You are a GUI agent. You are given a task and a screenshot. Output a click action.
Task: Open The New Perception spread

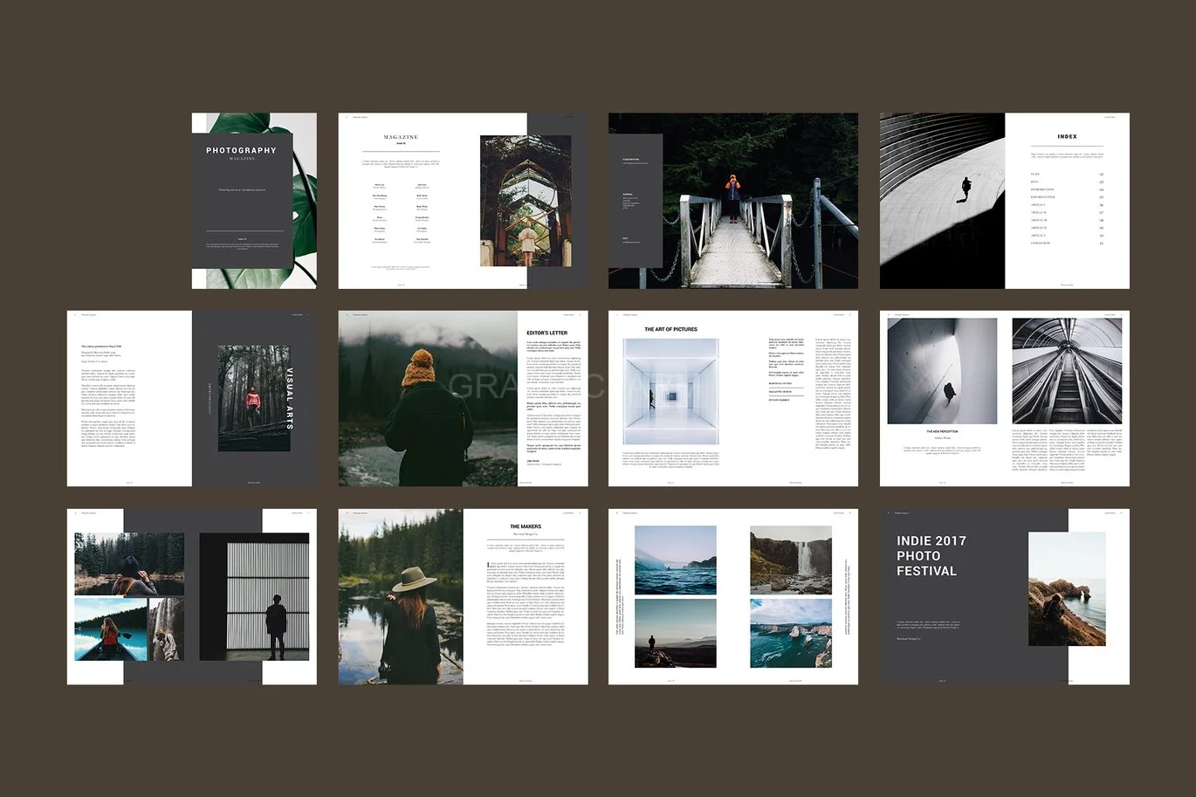coord(1004,398)
